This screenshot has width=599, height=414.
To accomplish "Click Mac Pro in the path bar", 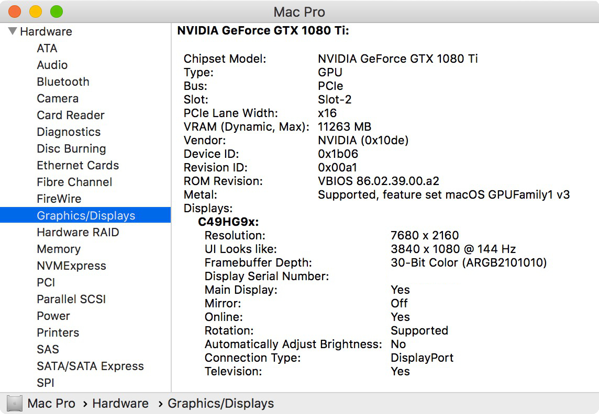I will tap(51, 404).
